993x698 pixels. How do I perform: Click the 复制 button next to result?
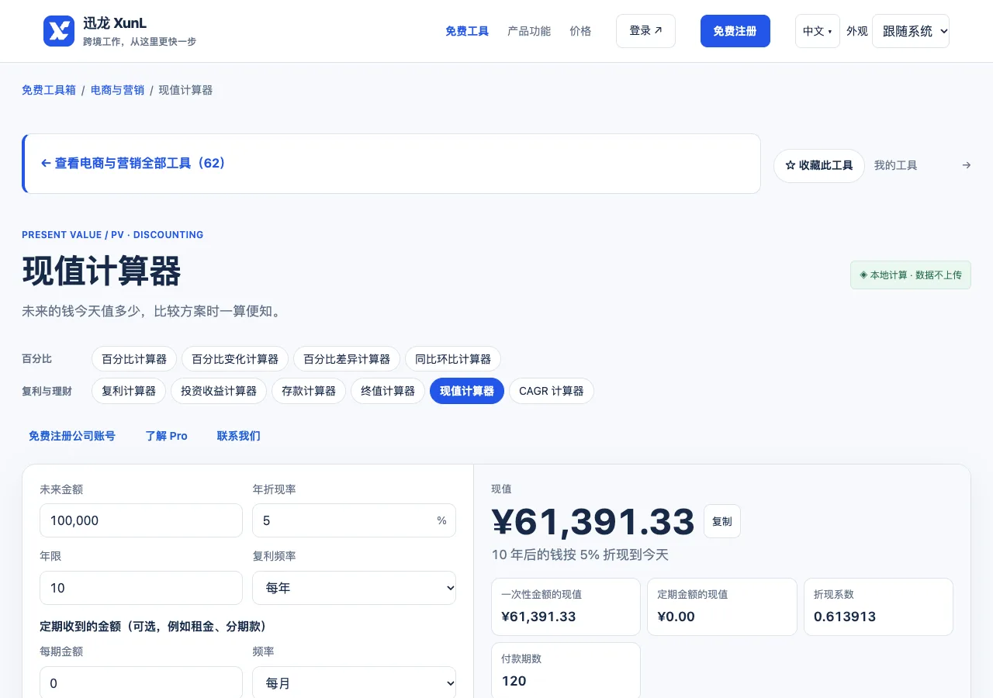(x=722, y=521)
